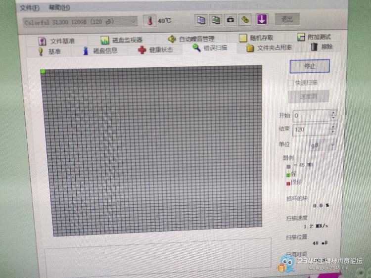This screenshot has width=371, height=278.
Task: Click the magnifier icon of 错误扫描
Action: [196, 48]
